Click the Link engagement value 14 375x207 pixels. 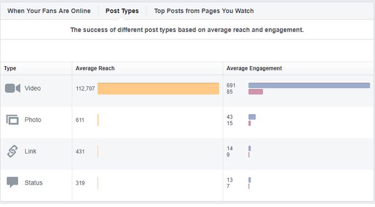230,149
